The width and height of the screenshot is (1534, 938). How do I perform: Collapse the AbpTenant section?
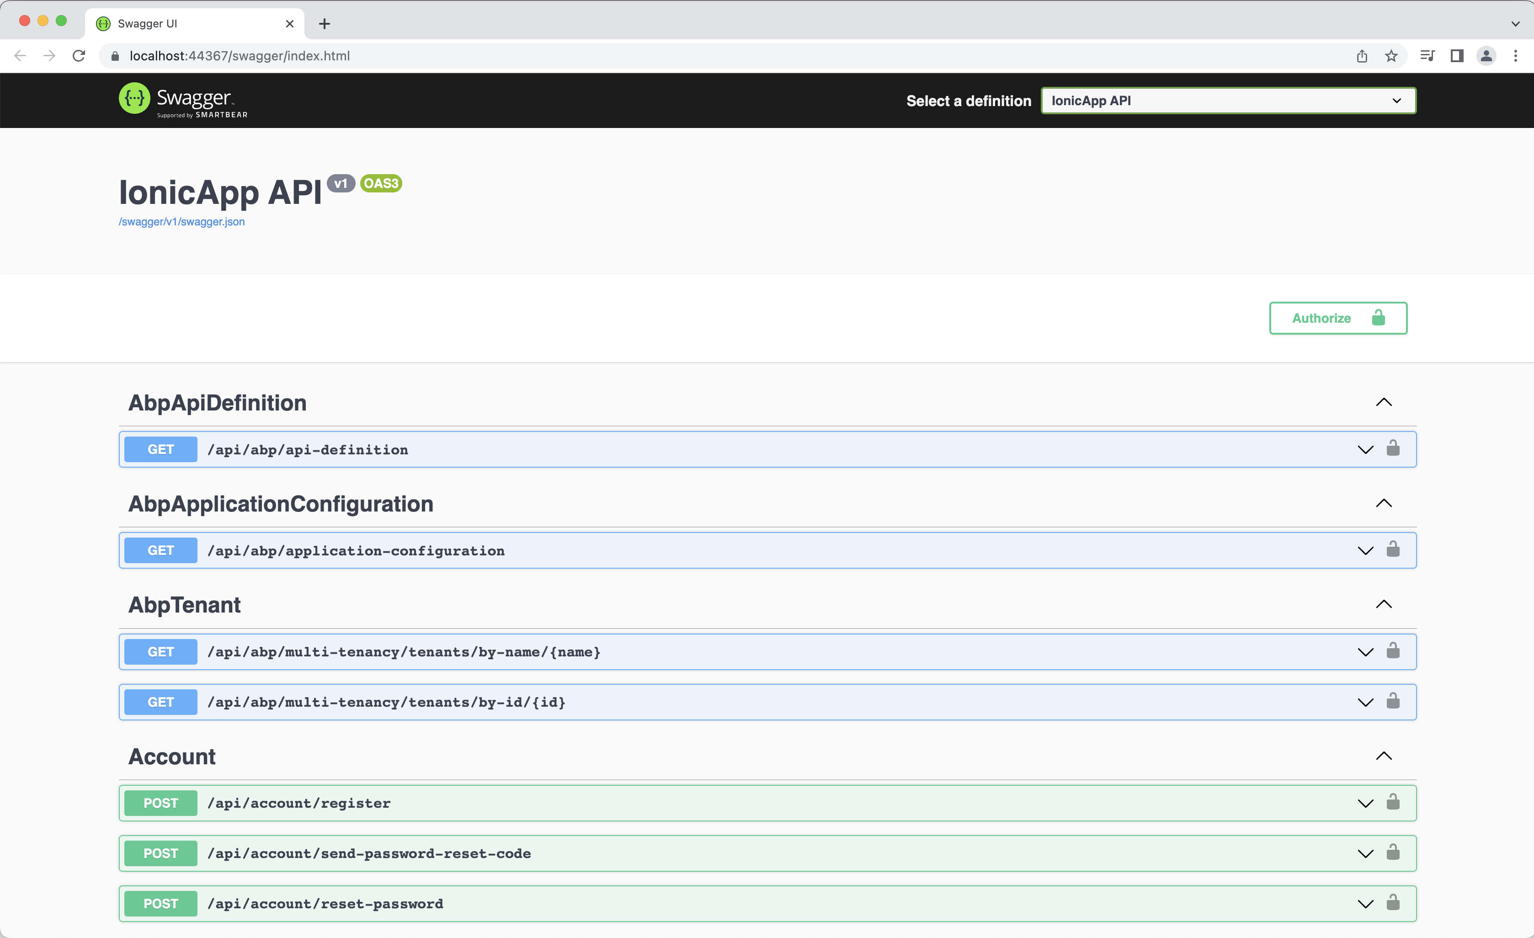tap(1383, 604)
